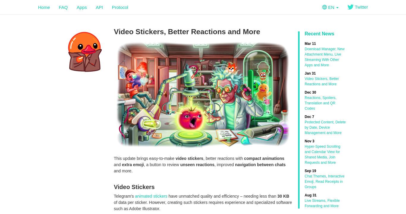Click the mad scientist lab illustration
Image resolution: width=406 pixels, height=214 pixels.
[203, 95]
